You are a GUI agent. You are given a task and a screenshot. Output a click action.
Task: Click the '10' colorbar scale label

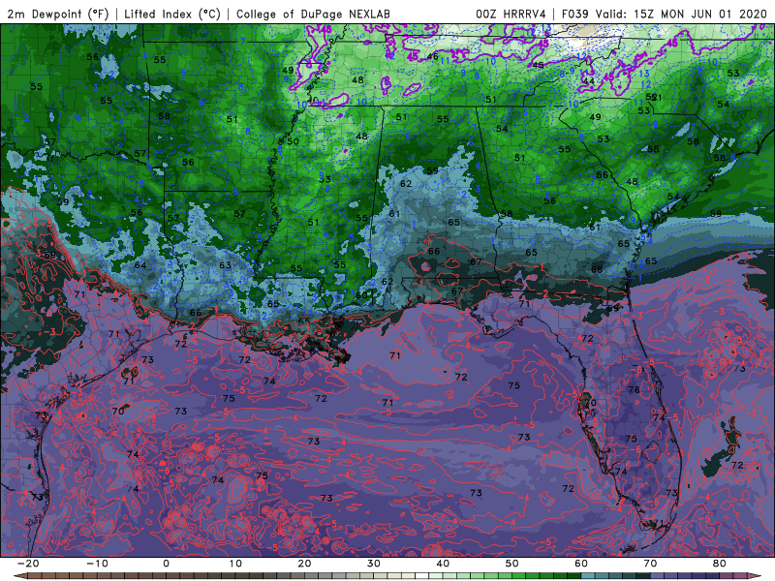pyautogui.click(x=235, y=564)
